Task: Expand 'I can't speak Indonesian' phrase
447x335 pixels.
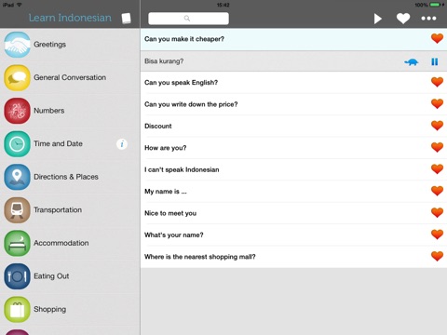Action: pyautogui.click(x=293, y=169)
